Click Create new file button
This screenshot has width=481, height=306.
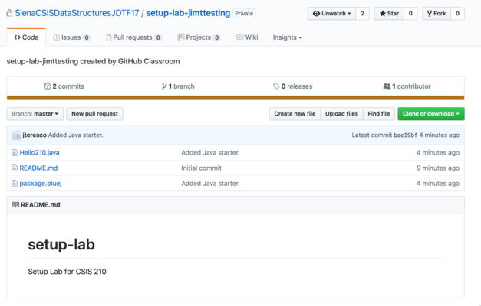pos(295,113)
